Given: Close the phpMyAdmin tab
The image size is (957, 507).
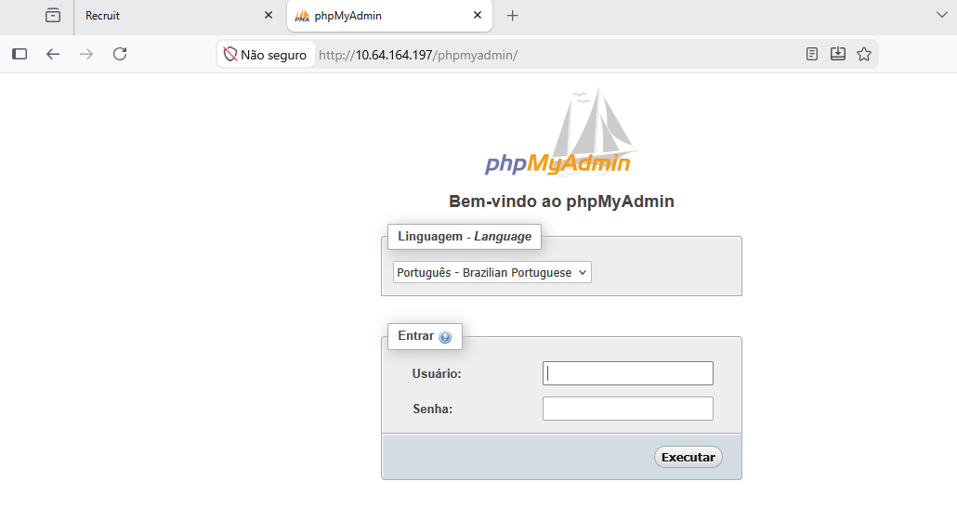Looking at the screenshot, I should pyautogui.click(x=478, y=15).
